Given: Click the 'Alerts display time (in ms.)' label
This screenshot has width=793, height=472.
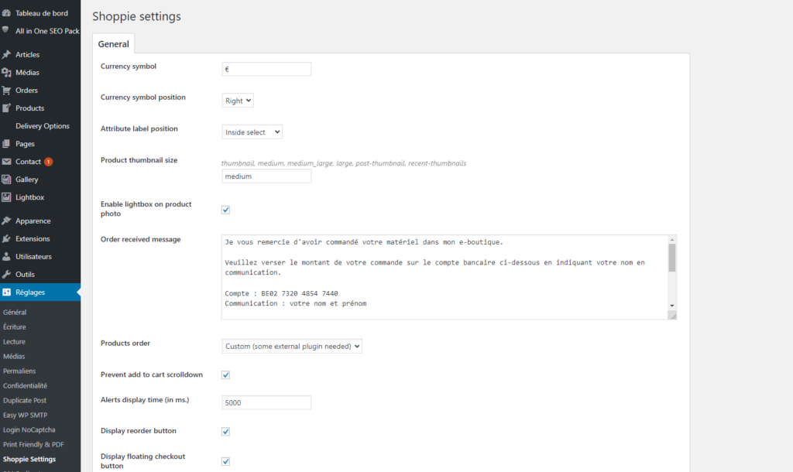Looking at the screenshot, I should pyautogui.click(x=145, y=400).
